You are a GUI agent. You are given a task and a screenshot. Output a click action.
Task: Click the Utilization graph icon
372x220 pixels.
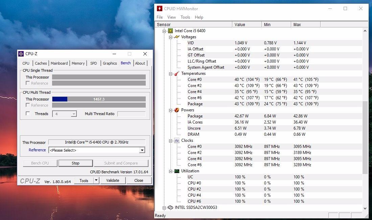click(x=177, y=171)
